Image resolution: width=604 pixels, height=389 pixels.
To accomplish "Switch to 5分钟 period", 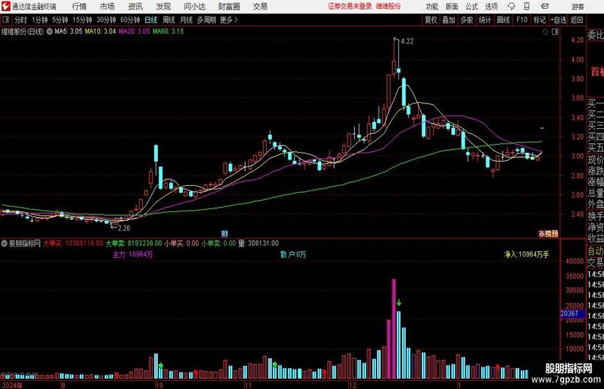I will 60,20.
